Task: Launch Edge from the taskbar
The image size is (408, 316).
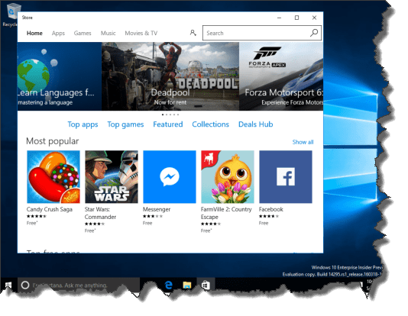Action: [169, 285]
